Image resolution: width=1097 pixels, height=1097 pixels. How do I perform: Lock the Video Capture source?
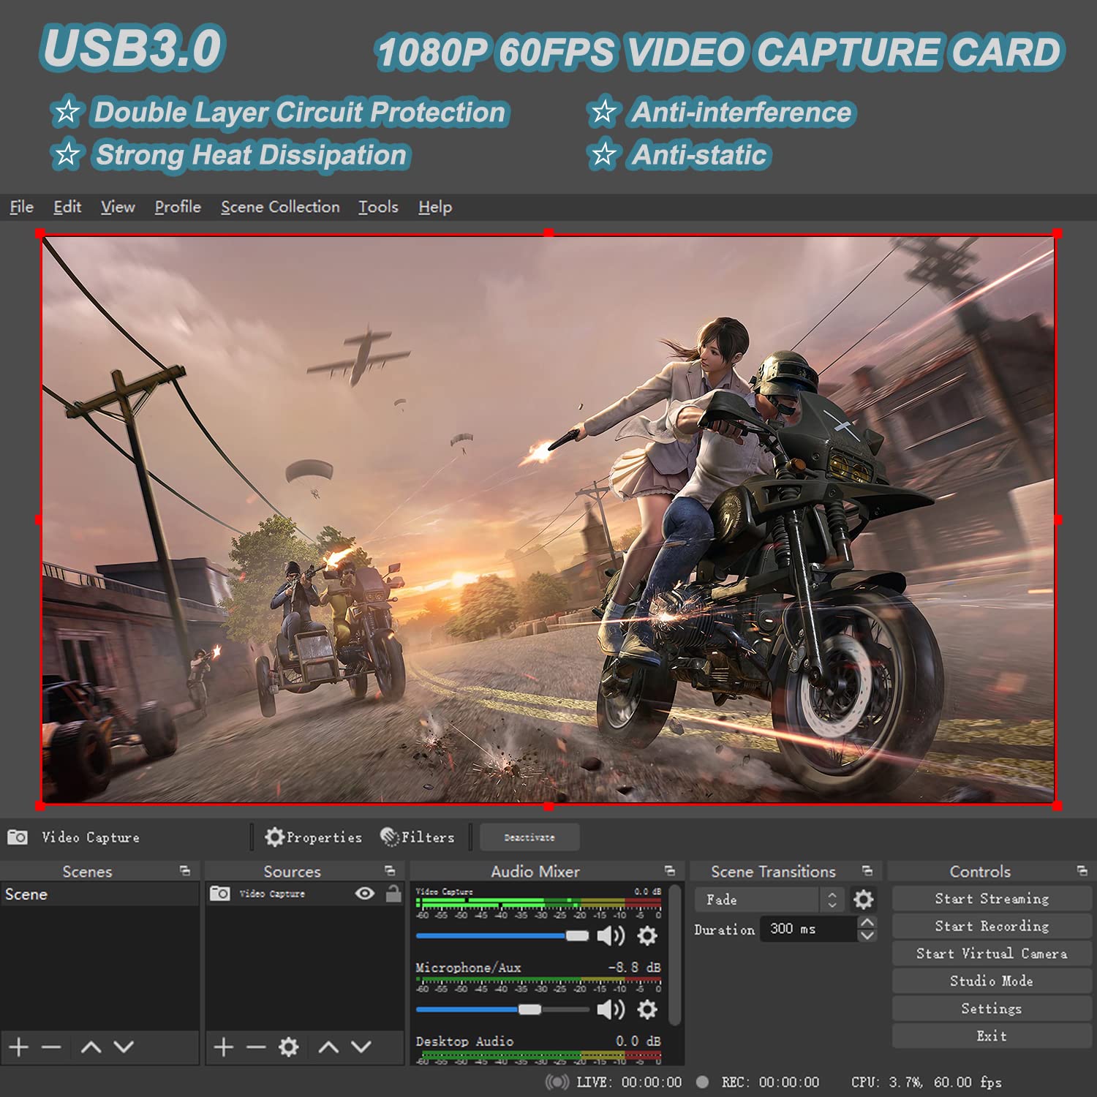(393, 893)
